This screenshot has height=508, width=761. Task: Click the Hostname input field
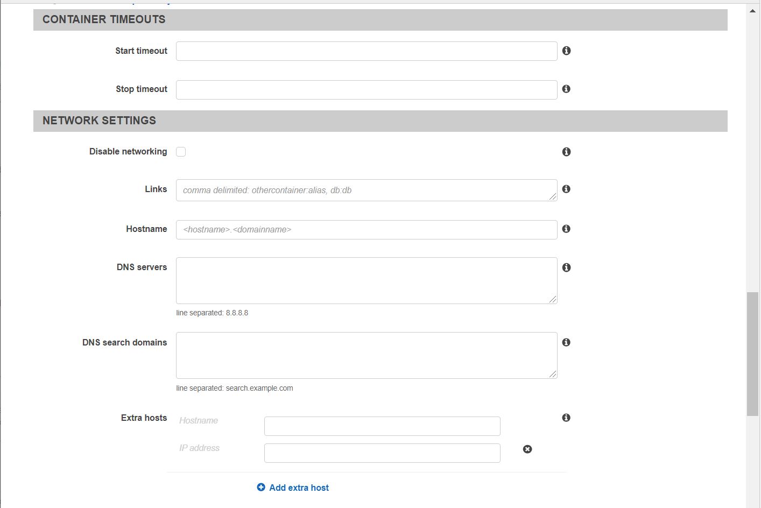(x=366, y=230)
